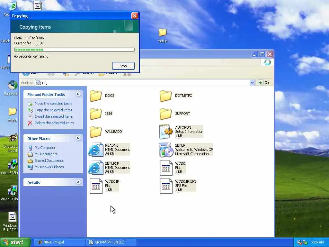329x247 pixels.
Task: Click Copy the selected items
Action: point(53,110)
